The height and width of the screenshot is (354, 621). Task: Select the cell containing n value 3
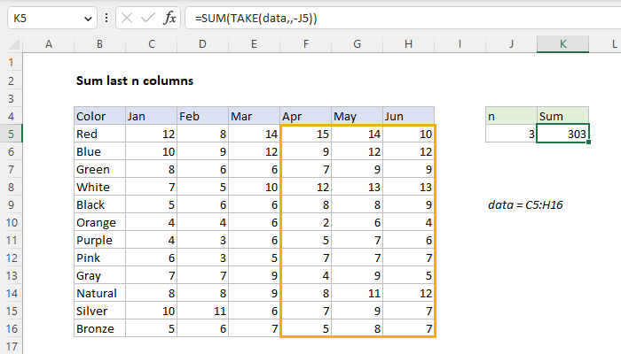(512, 134)
